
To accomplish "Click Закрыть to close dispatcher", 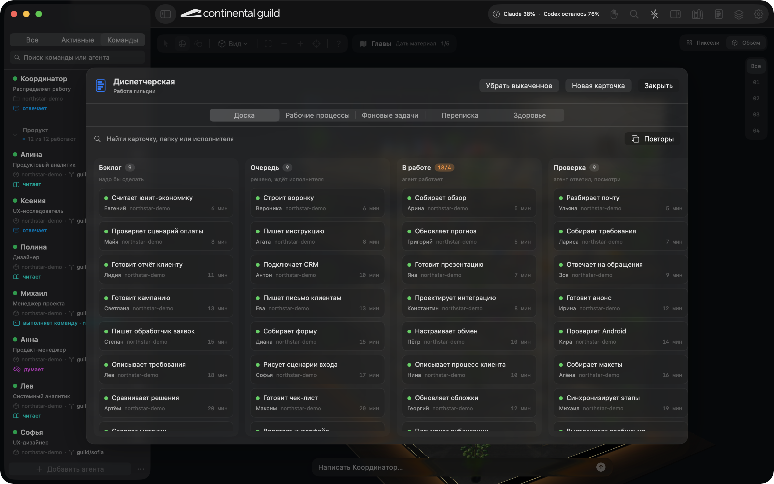I will 658,86.
